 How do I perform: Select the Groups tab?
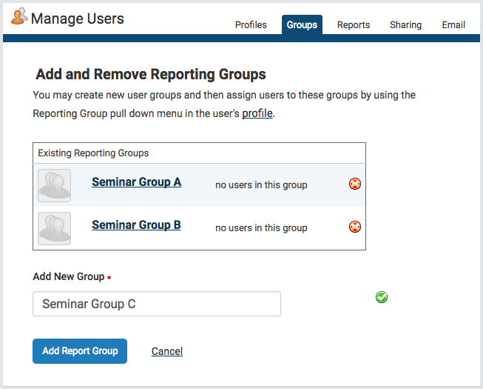click(302, 24)
